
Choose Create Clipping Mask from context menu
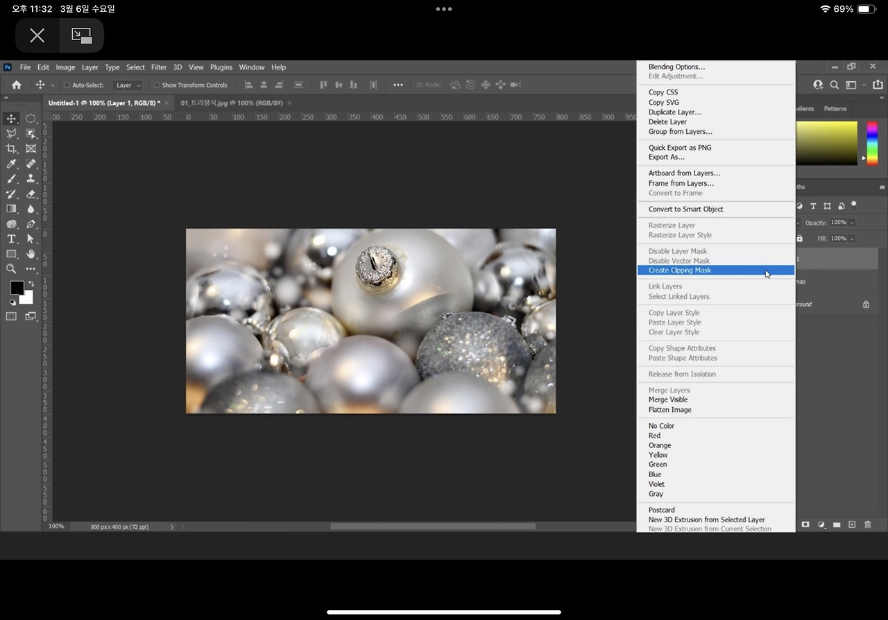pos(680,270)
